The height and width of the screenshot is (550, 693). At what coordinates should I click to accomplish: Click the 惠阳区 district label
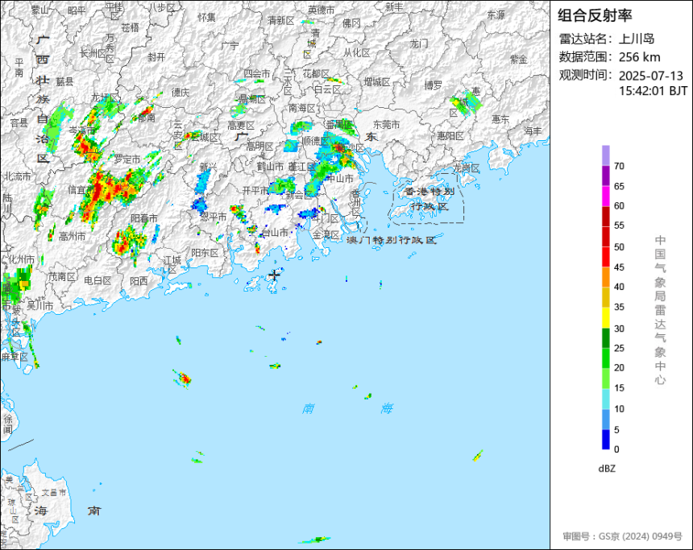click(450, 136)
